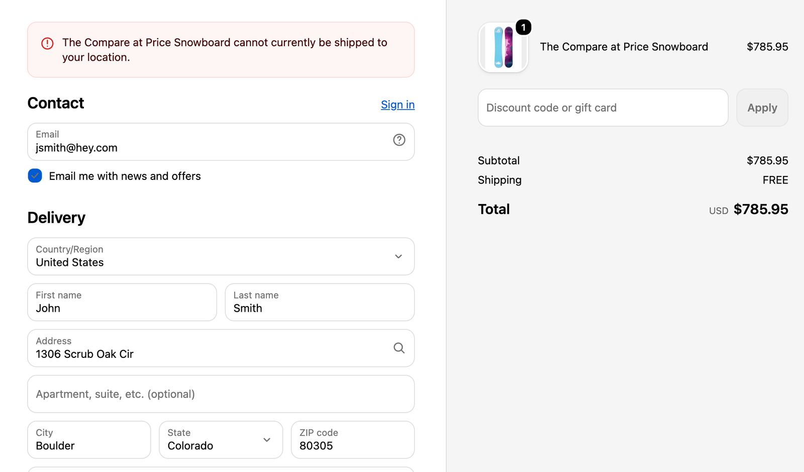
Task: Click the City field showing Boulder
Action: [x=89, y=440]
